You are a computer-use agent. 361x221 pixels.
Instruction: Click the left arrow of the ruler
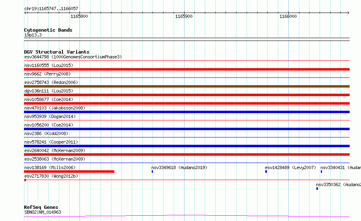26,13
